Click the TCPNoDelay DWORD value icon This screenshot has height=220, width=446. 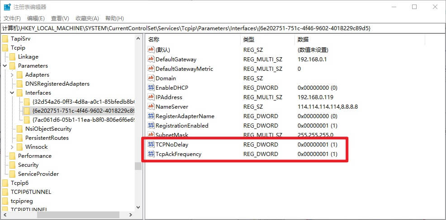click(x=151, y=145)
